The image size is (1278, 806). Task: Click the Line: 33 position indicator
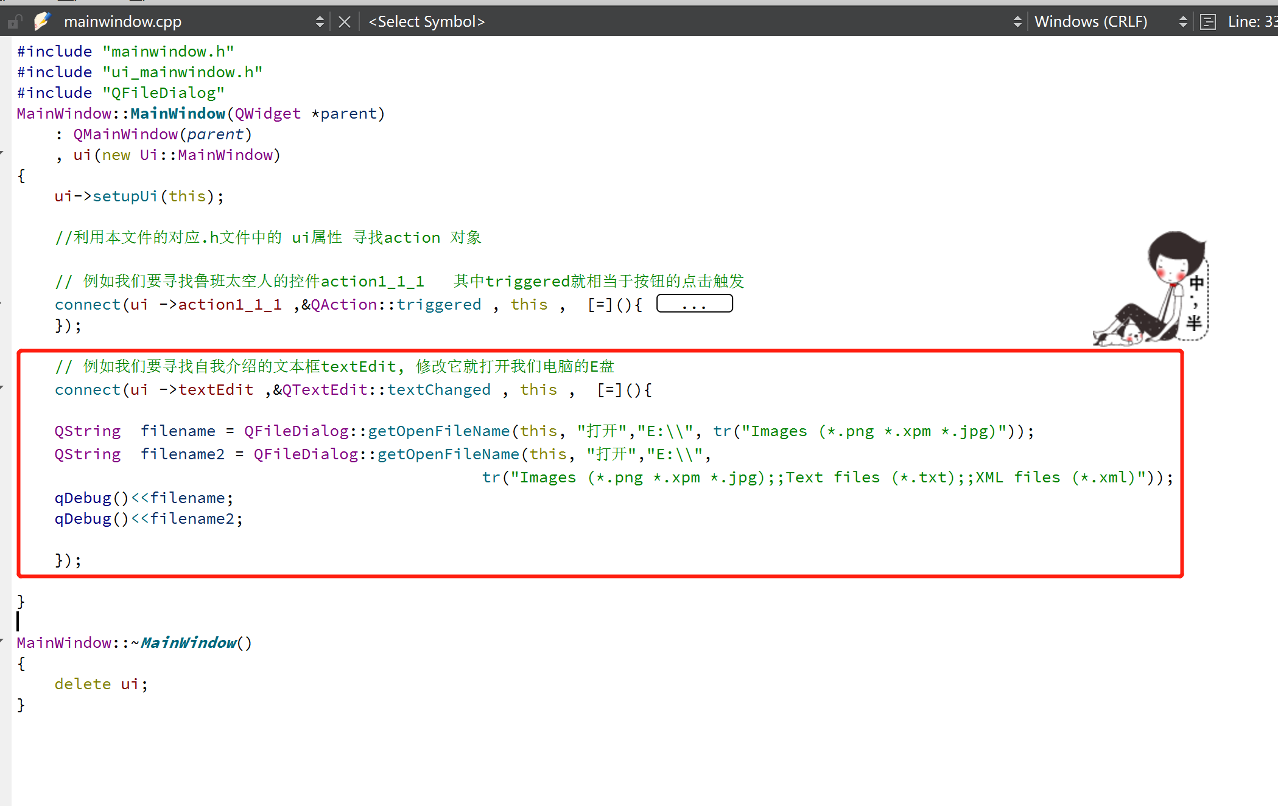1251,22
